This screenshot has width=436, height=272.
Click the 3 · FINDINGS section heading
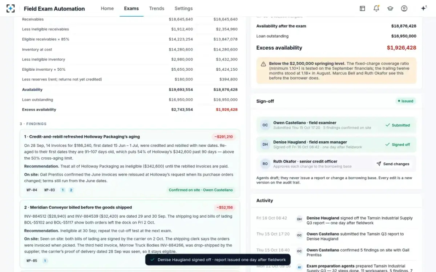(33, 124)
